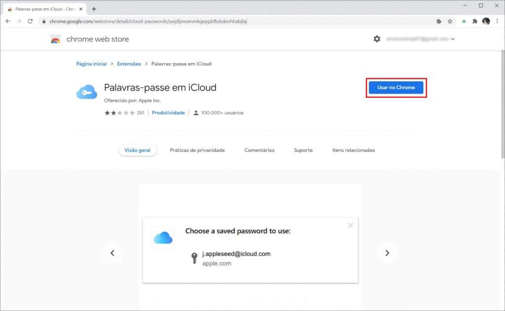Viewport: 505px width, 311px height.
Task: Click the page vertical scrollbar
Action: [x=503, y=104]
